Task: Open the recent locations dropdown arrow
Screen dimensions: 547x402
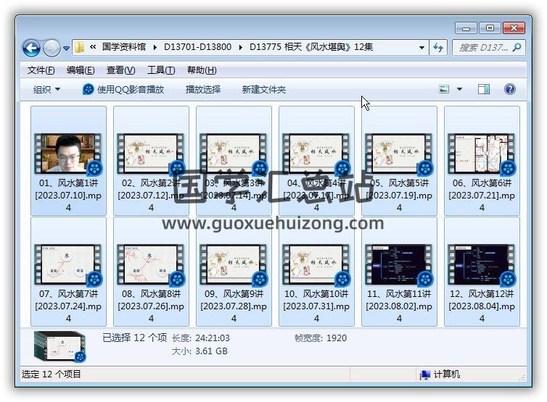Action: click(x=66, y=49)
